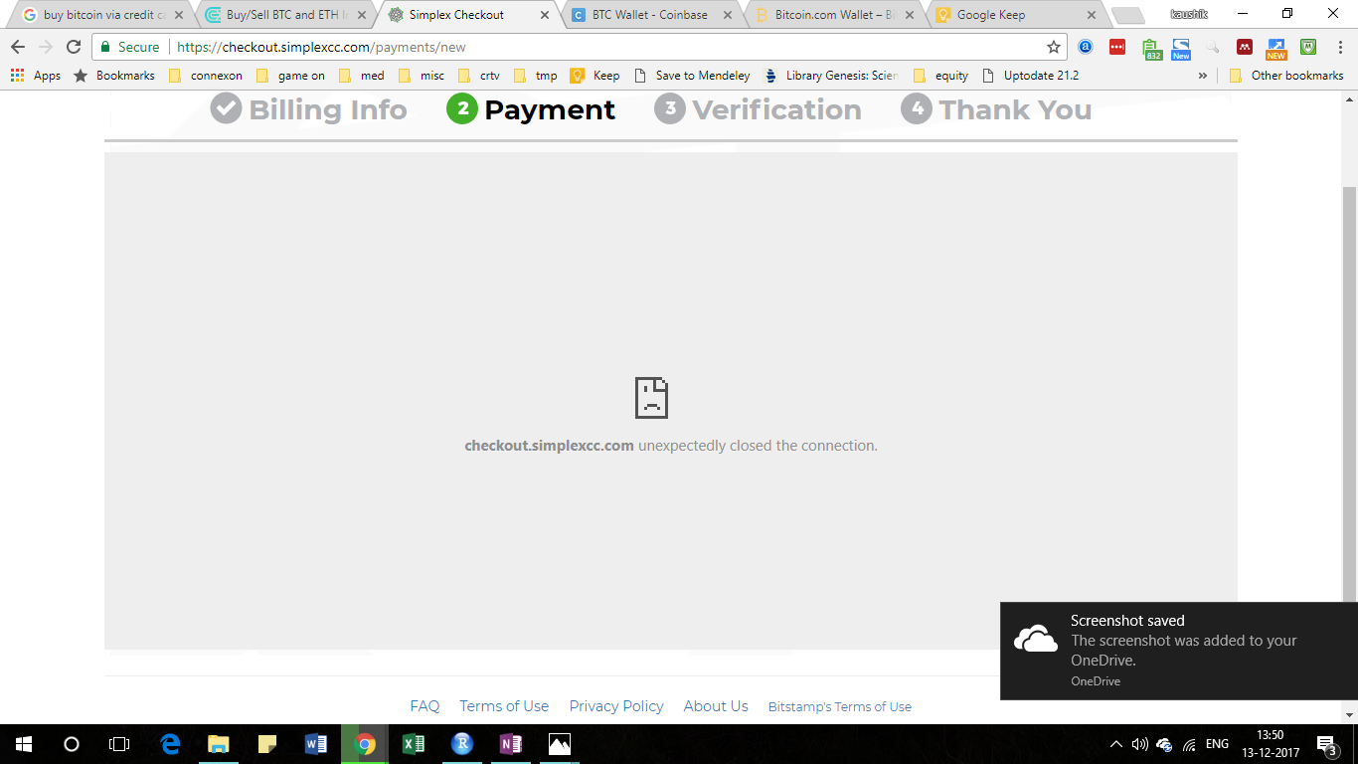1358x764 pixels.
Task: Close the Simplex Checkout tab
Action: click(x=544, y=15)
